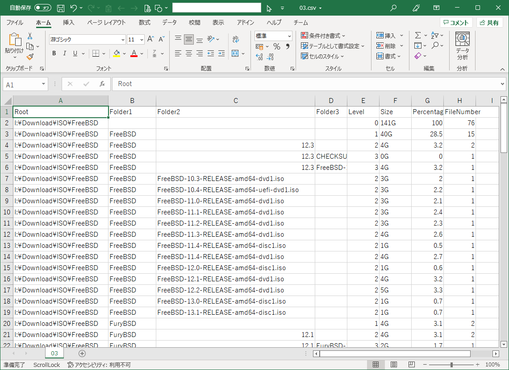Image resolution: width=509 pixels, height=370 pixels.
Task: Click the Clear eraser icon
Action: tap(418, 56)
